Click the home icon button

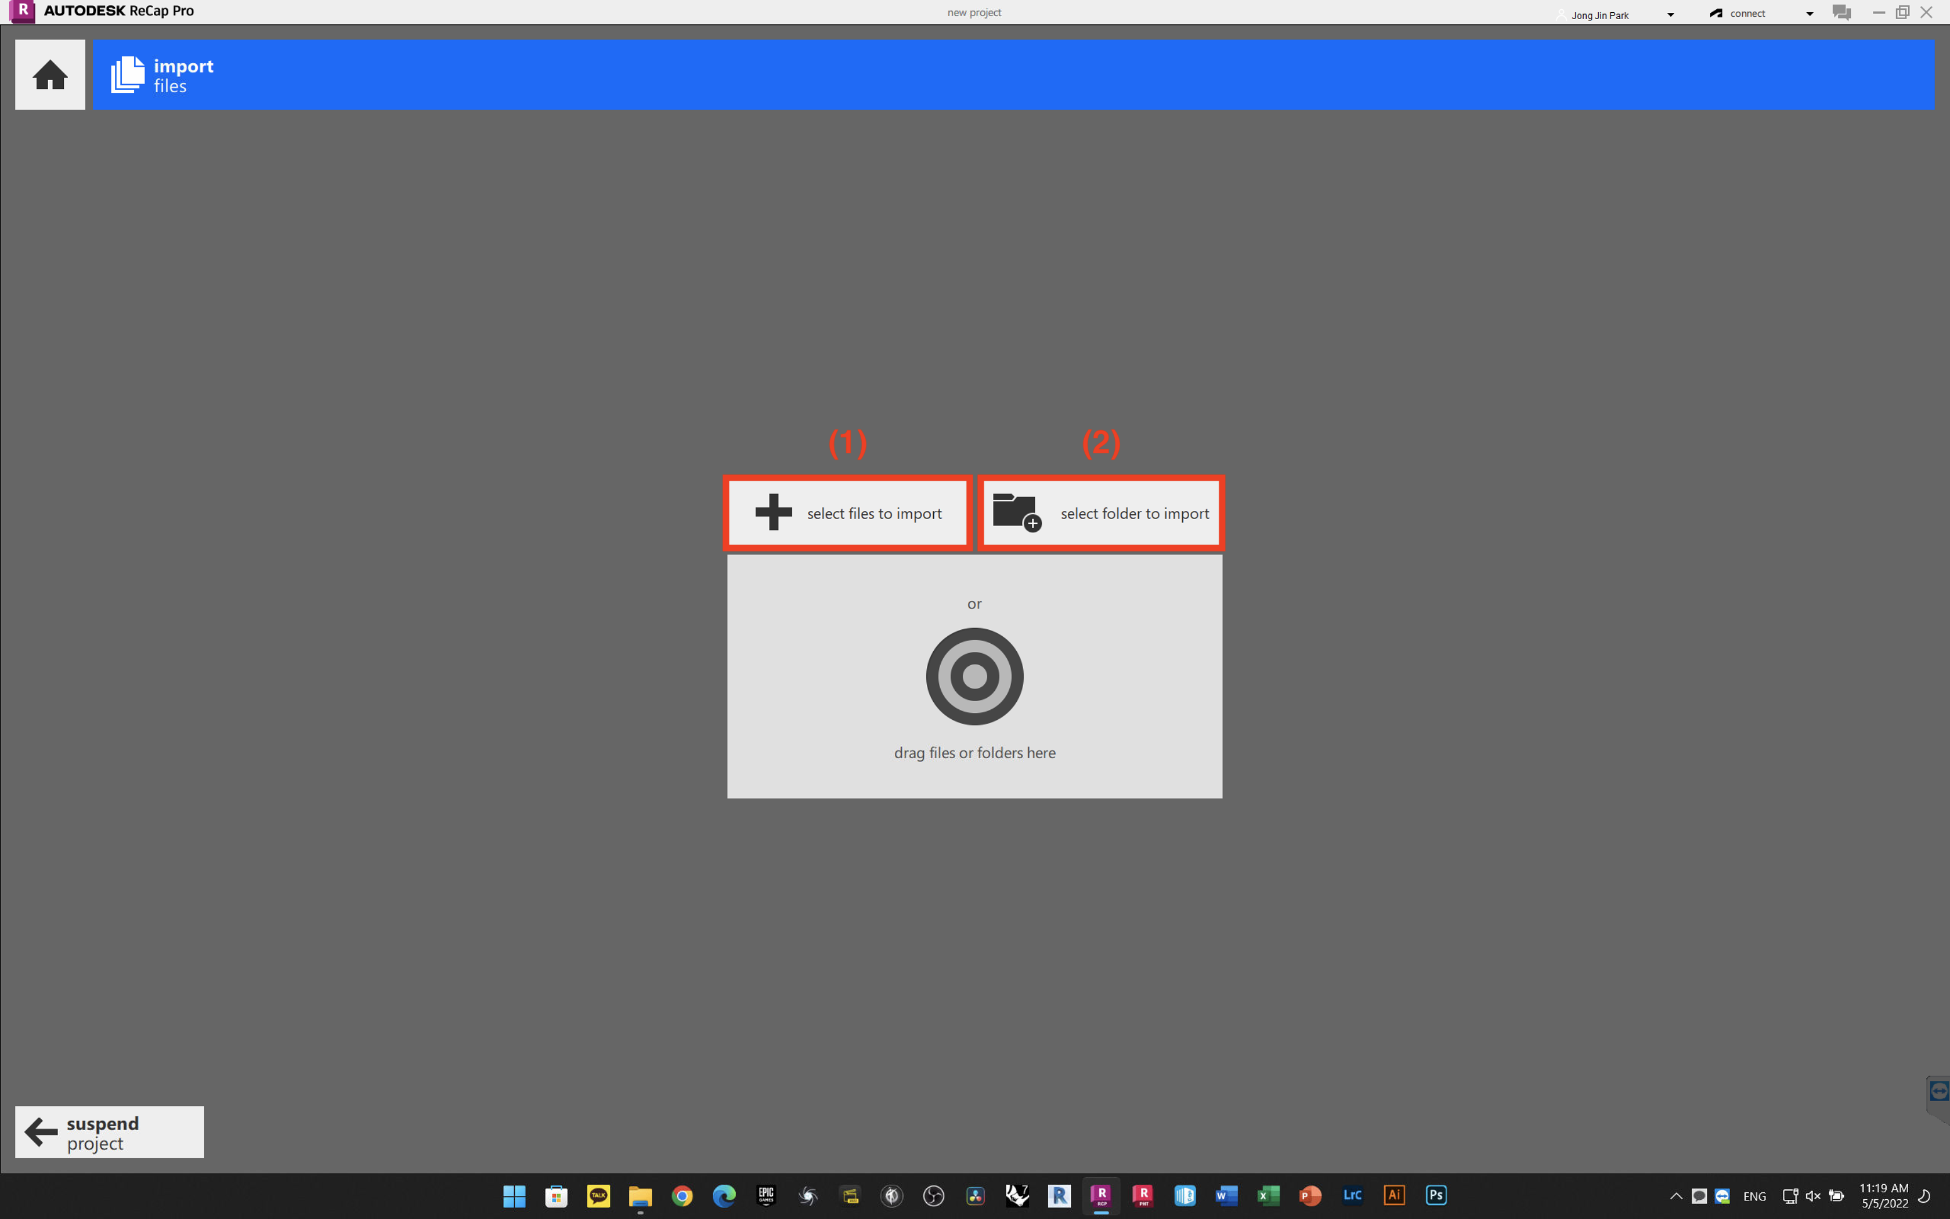50,75
